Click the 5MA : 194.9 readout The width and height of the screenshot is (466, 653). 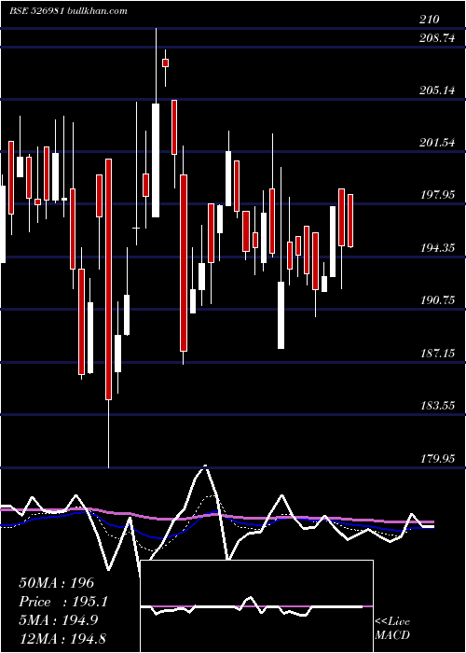point(59,619)
